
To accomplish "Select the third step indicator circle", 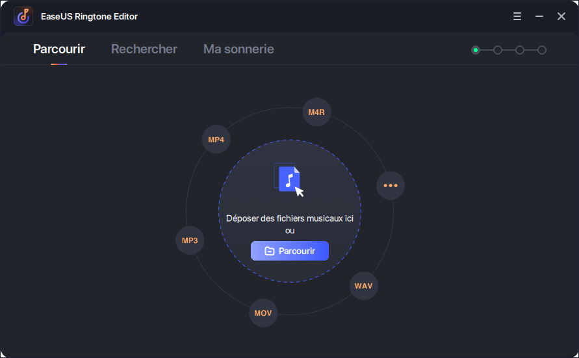I will click(x=520, y=50).
